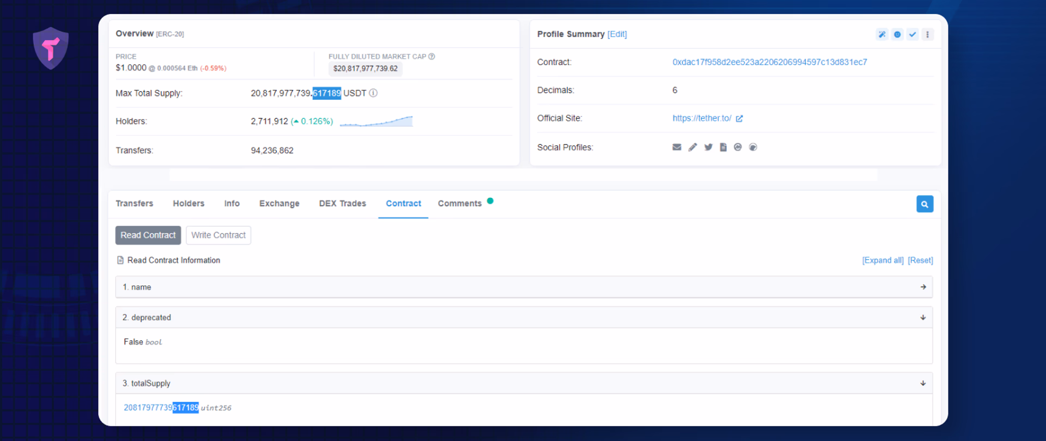Open the Transfers tab
Screen dimensions: 1046x441
click(x=135, y=203)
